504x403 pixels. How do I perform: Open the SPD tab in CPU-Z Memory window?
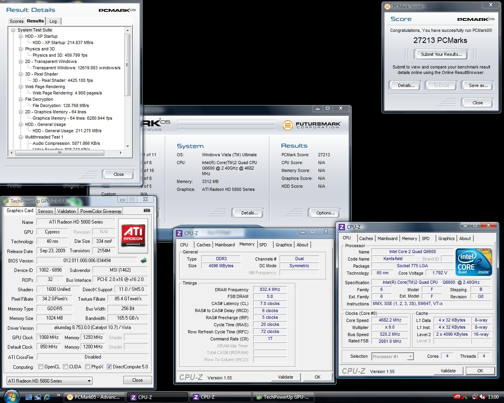pyautogui.click(x=263, y=245)
